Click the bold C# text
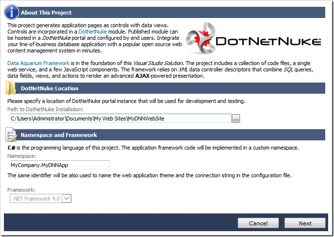The image size is (334, 237). tap(11, 148)
